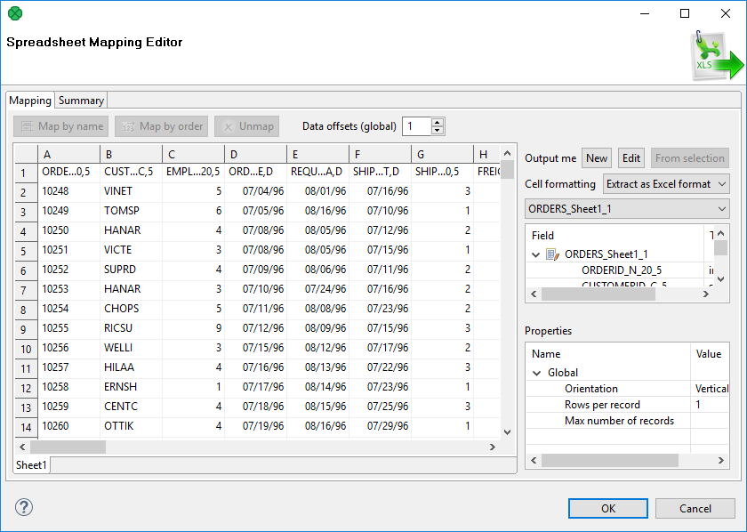
Task: Switch to the Summary tab
Action: 80,100
